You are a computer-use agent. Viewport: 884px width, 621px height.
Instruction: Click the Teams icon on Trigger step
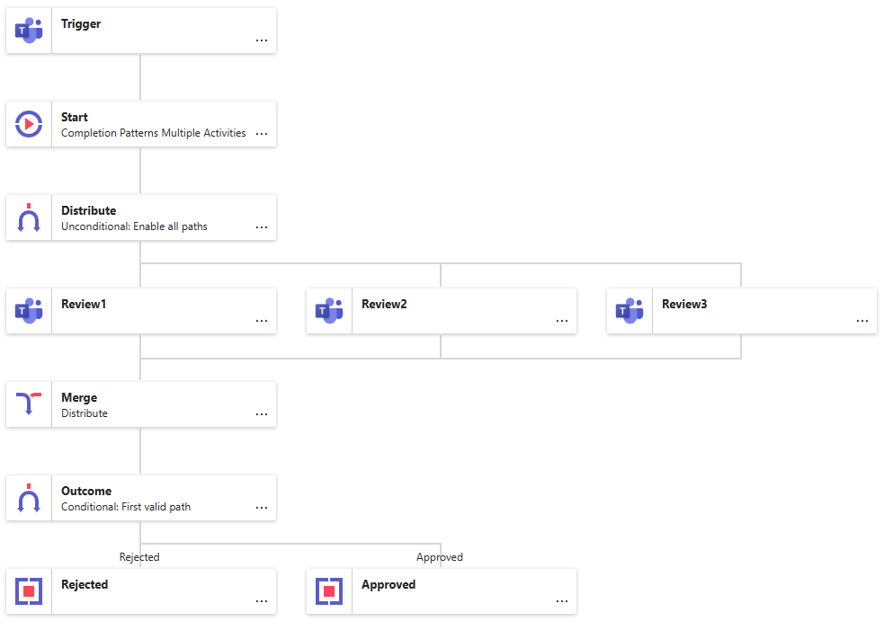coord(29,31)
